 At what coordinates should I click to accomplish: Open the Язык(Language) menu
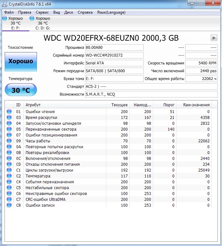111,12
